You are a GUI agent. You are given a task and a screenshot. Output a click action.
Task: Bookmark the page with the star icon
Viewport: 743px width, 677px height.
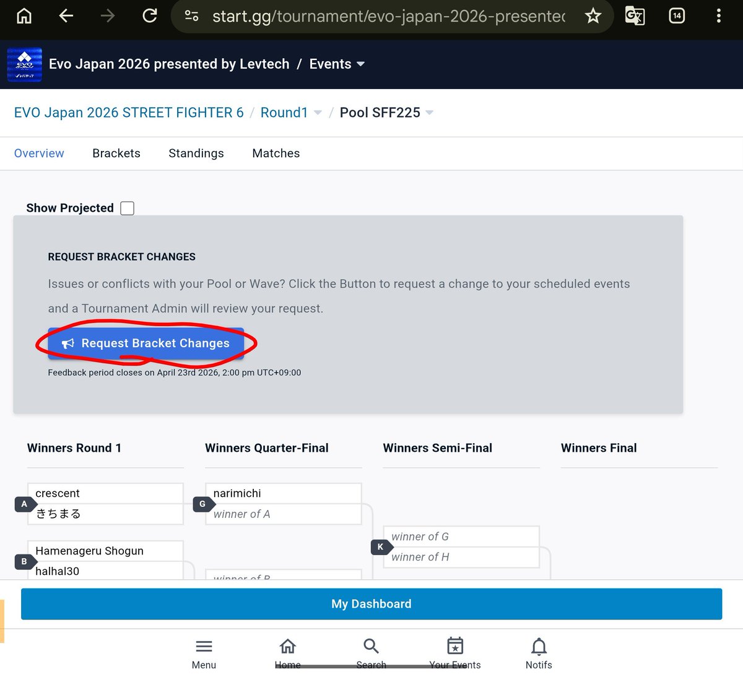593,15
